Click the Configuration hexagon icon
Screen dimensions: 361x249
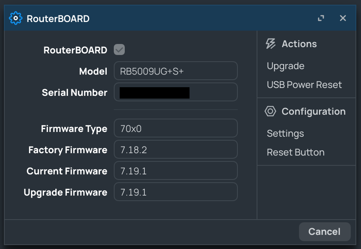point(270,111)
